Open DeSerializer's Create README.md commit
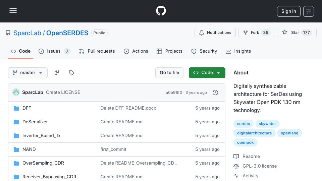 click(121, 122)
